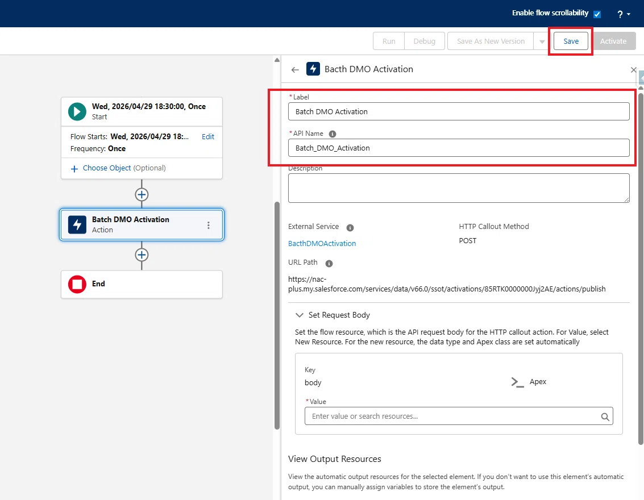
Task: Click 'View Output Resources' heading
Action: tap(334, 459)
